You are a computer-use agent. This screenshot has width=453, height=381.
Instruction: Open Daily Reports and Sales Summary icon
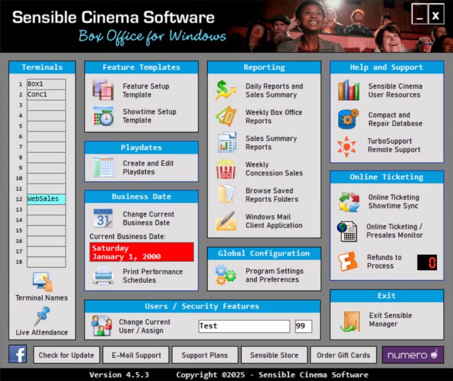(225, 90)
